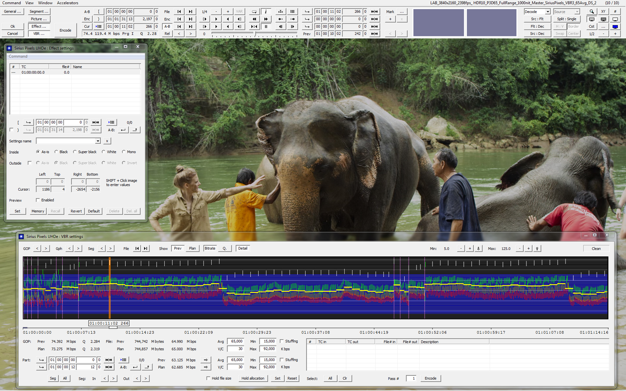Go to first frame in File row
This screenshot has width=626, height=391.
179,12
